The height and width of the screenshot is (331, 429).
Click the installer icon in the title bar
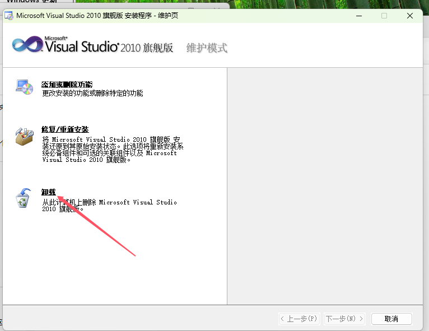click(x=9, y=16)
